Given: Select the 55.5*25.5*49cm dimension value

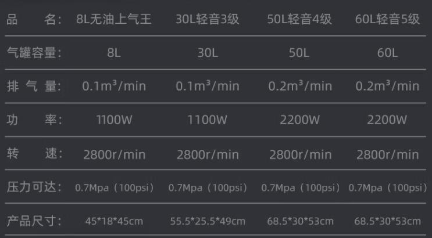Looking at the screenshot, I should point(208,221).
